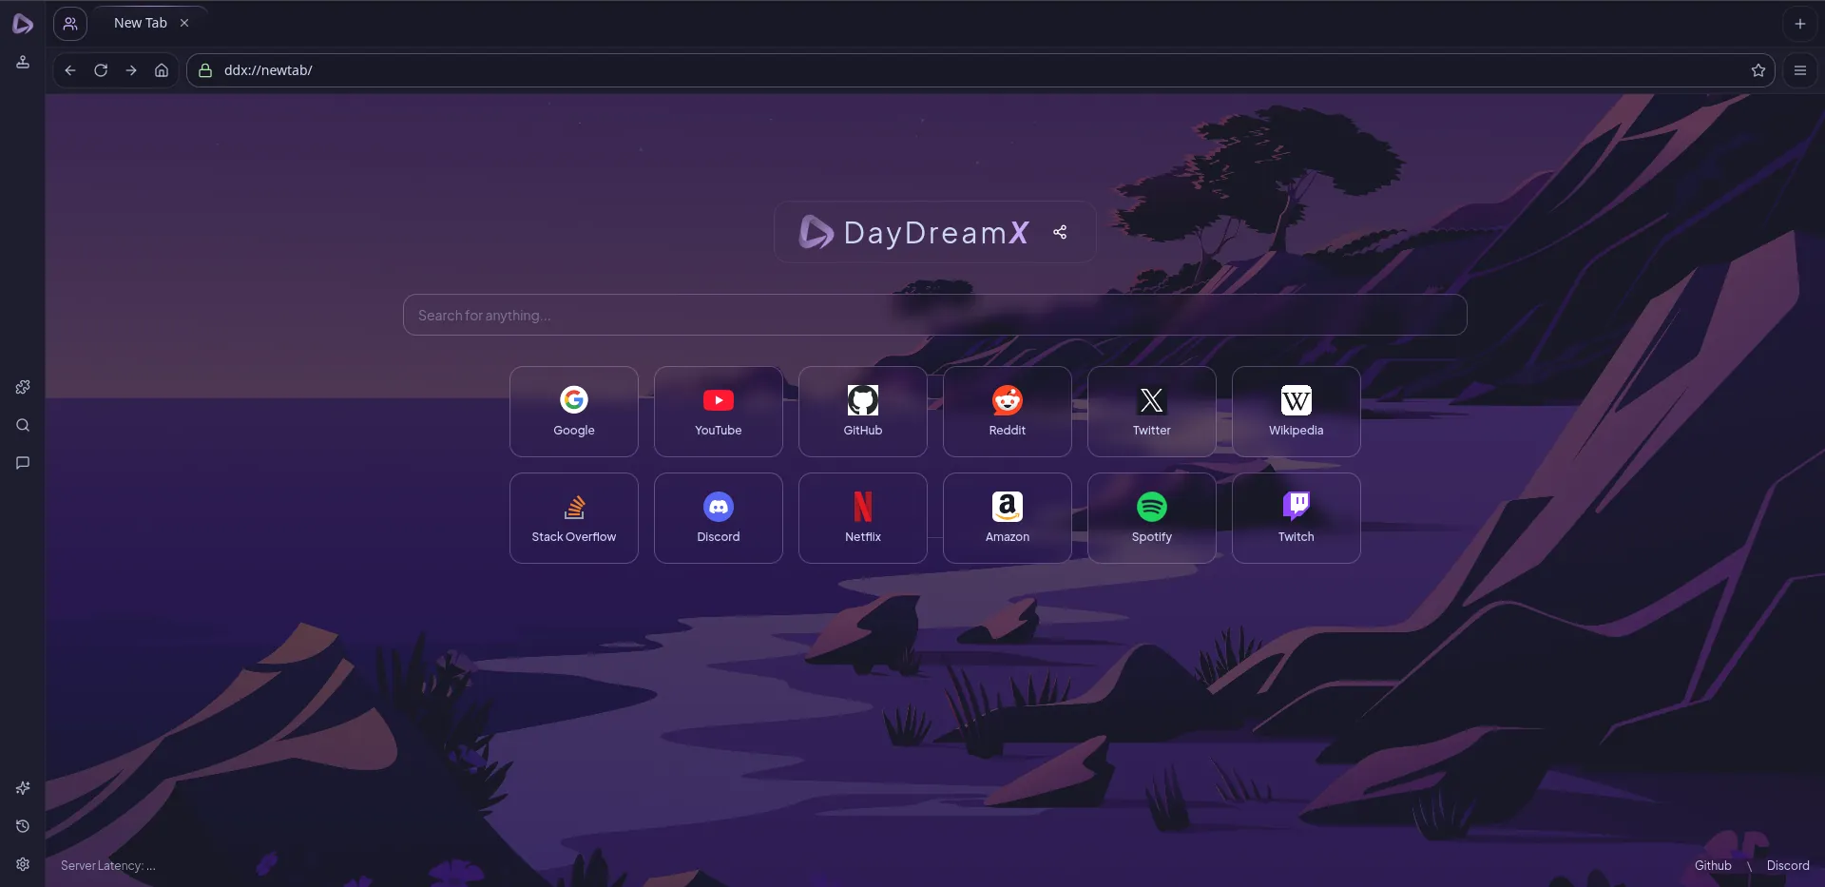Open the Twitch shortcut
The height and width of the screenshot is (887, 1825).
coord(1297,518)
